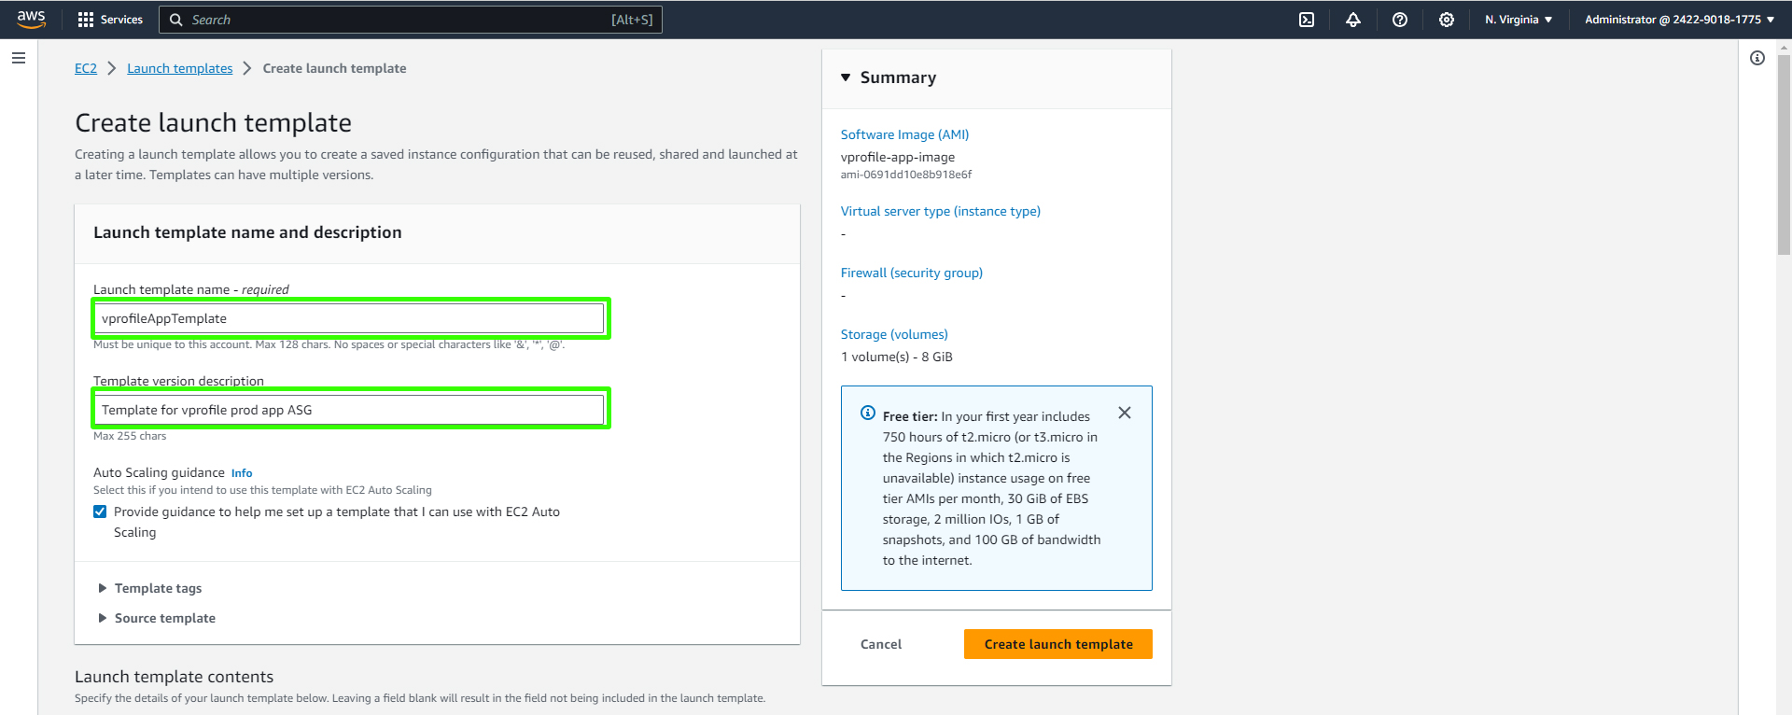Screen dimensions: 1792x715
Task: Open the Auto Scaling guidance Info link
Action: pyautogui.click(x=242, y=473)
